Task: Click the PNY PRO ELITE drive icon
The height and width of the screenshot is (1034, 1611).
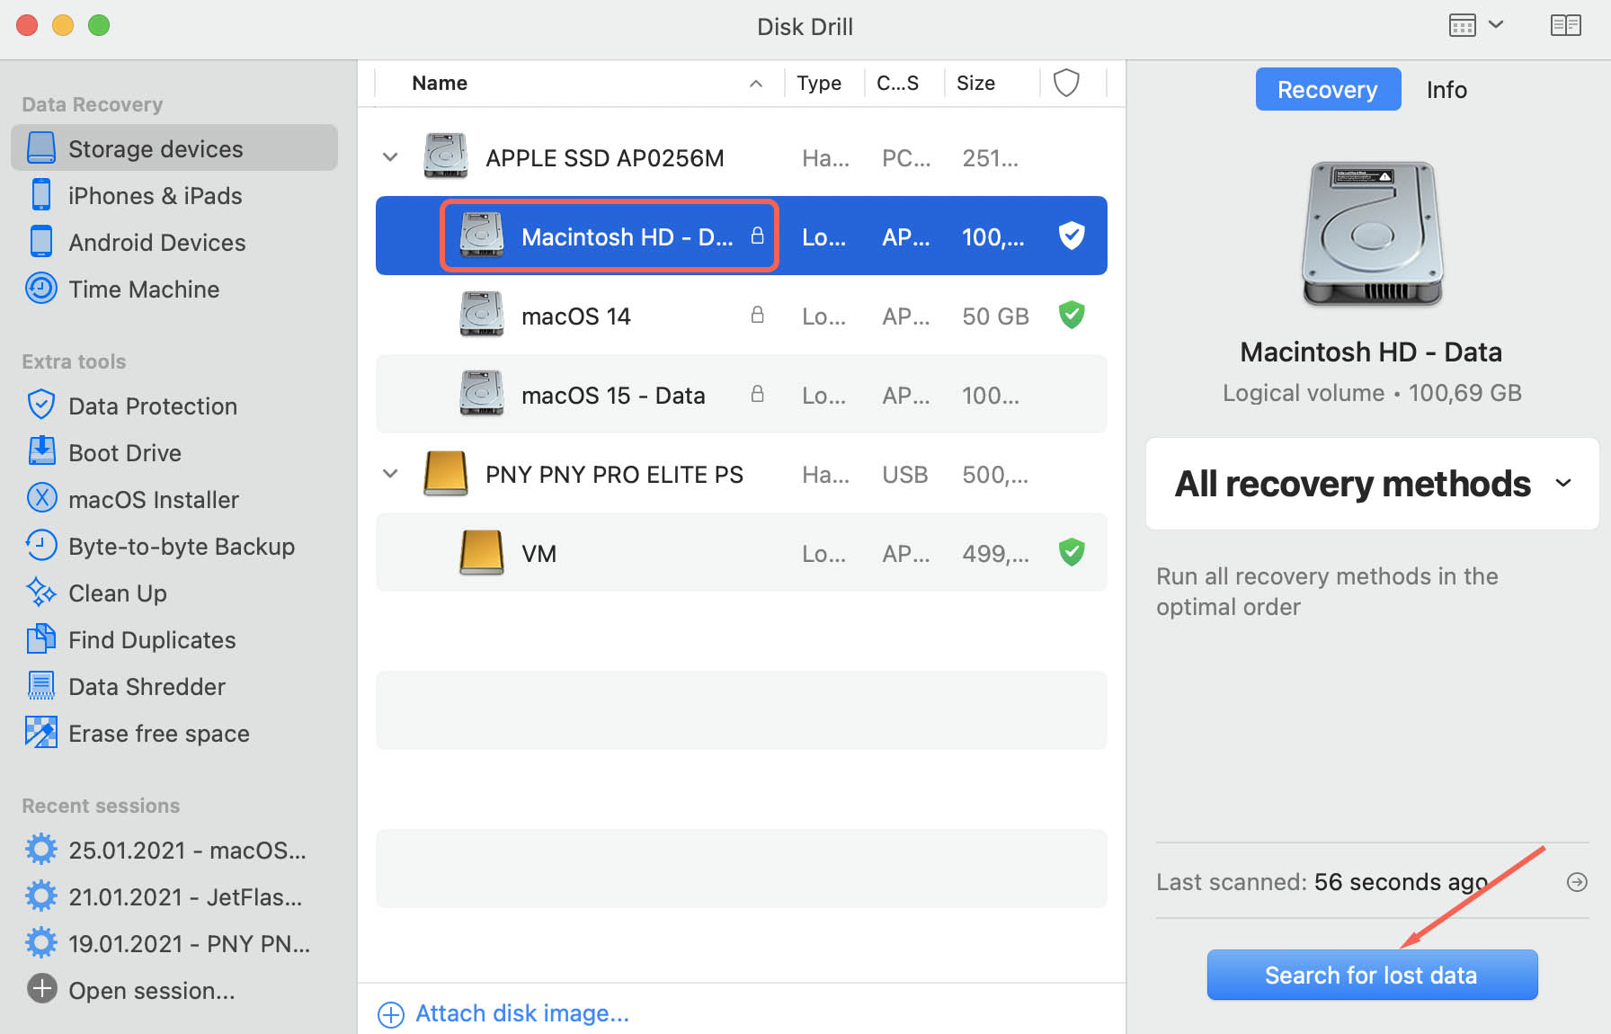Action: 446,473
